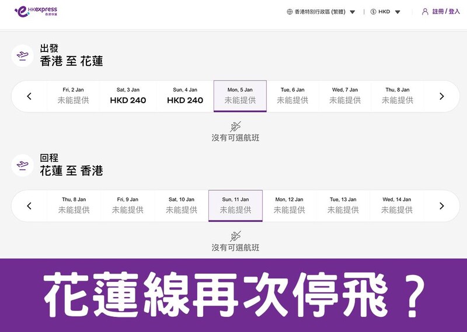The image size is (467, 332).
Task: Show earlier departure dates with left arrow
Action: (x=29, y=96)
